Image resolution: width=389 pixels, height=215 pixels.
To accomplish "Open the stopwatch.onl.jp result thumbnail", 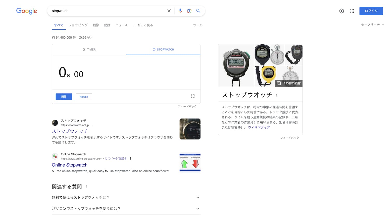I will [190, 129].
